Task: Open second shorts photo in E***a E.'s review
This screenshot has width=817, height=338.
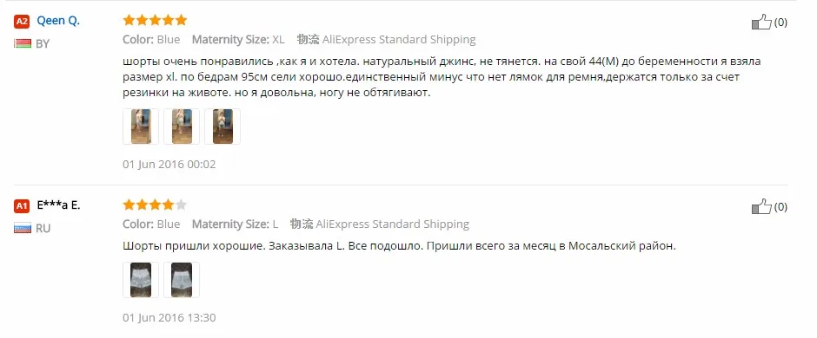Action: tap(182, 280)
